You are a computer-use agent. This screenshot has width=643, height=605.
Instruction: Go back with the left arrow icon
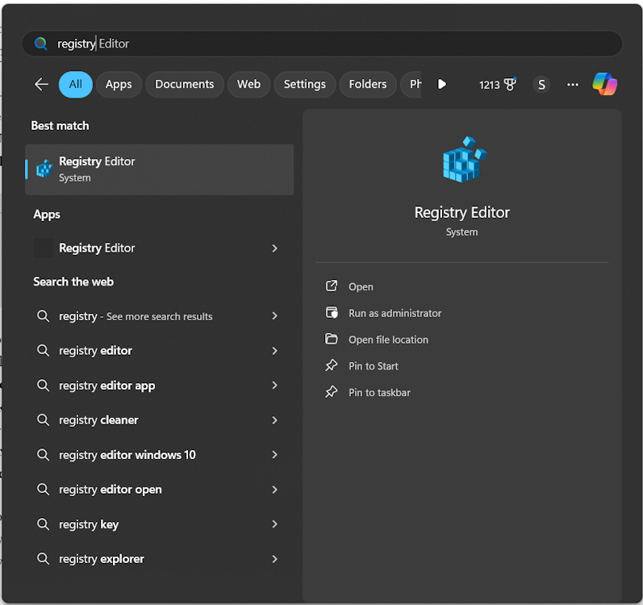tap(41, 85)
